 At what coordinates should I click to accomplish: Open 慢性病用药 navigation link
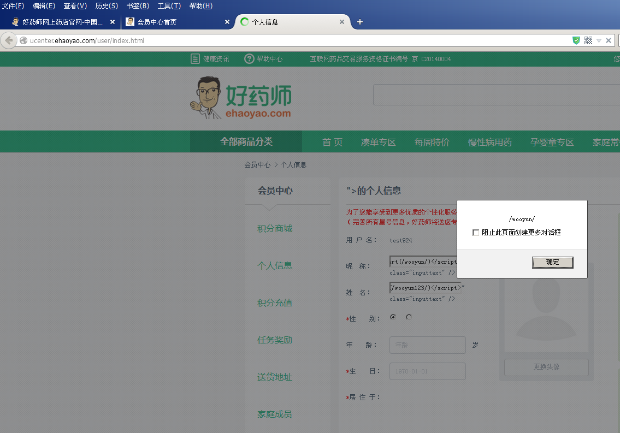pyautogui.click(x=489, y=142)
